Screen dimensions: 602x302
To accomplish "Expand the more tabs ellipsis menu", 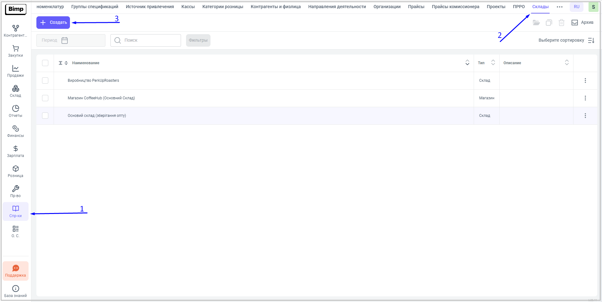I will [559, 7].
